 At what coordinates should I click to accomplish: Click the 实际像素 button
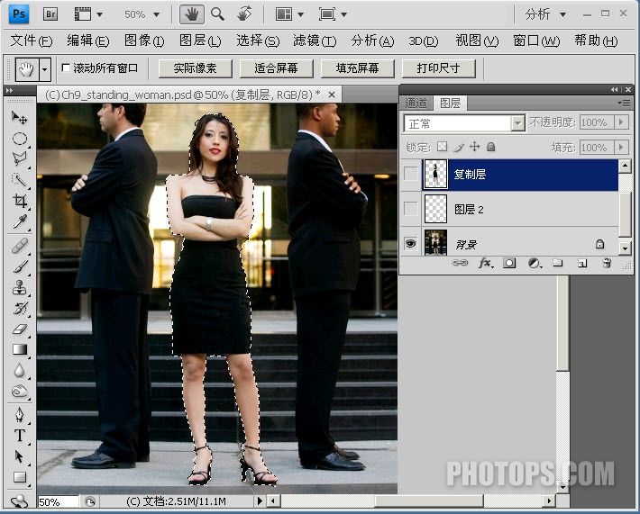[x=195, y=68]
